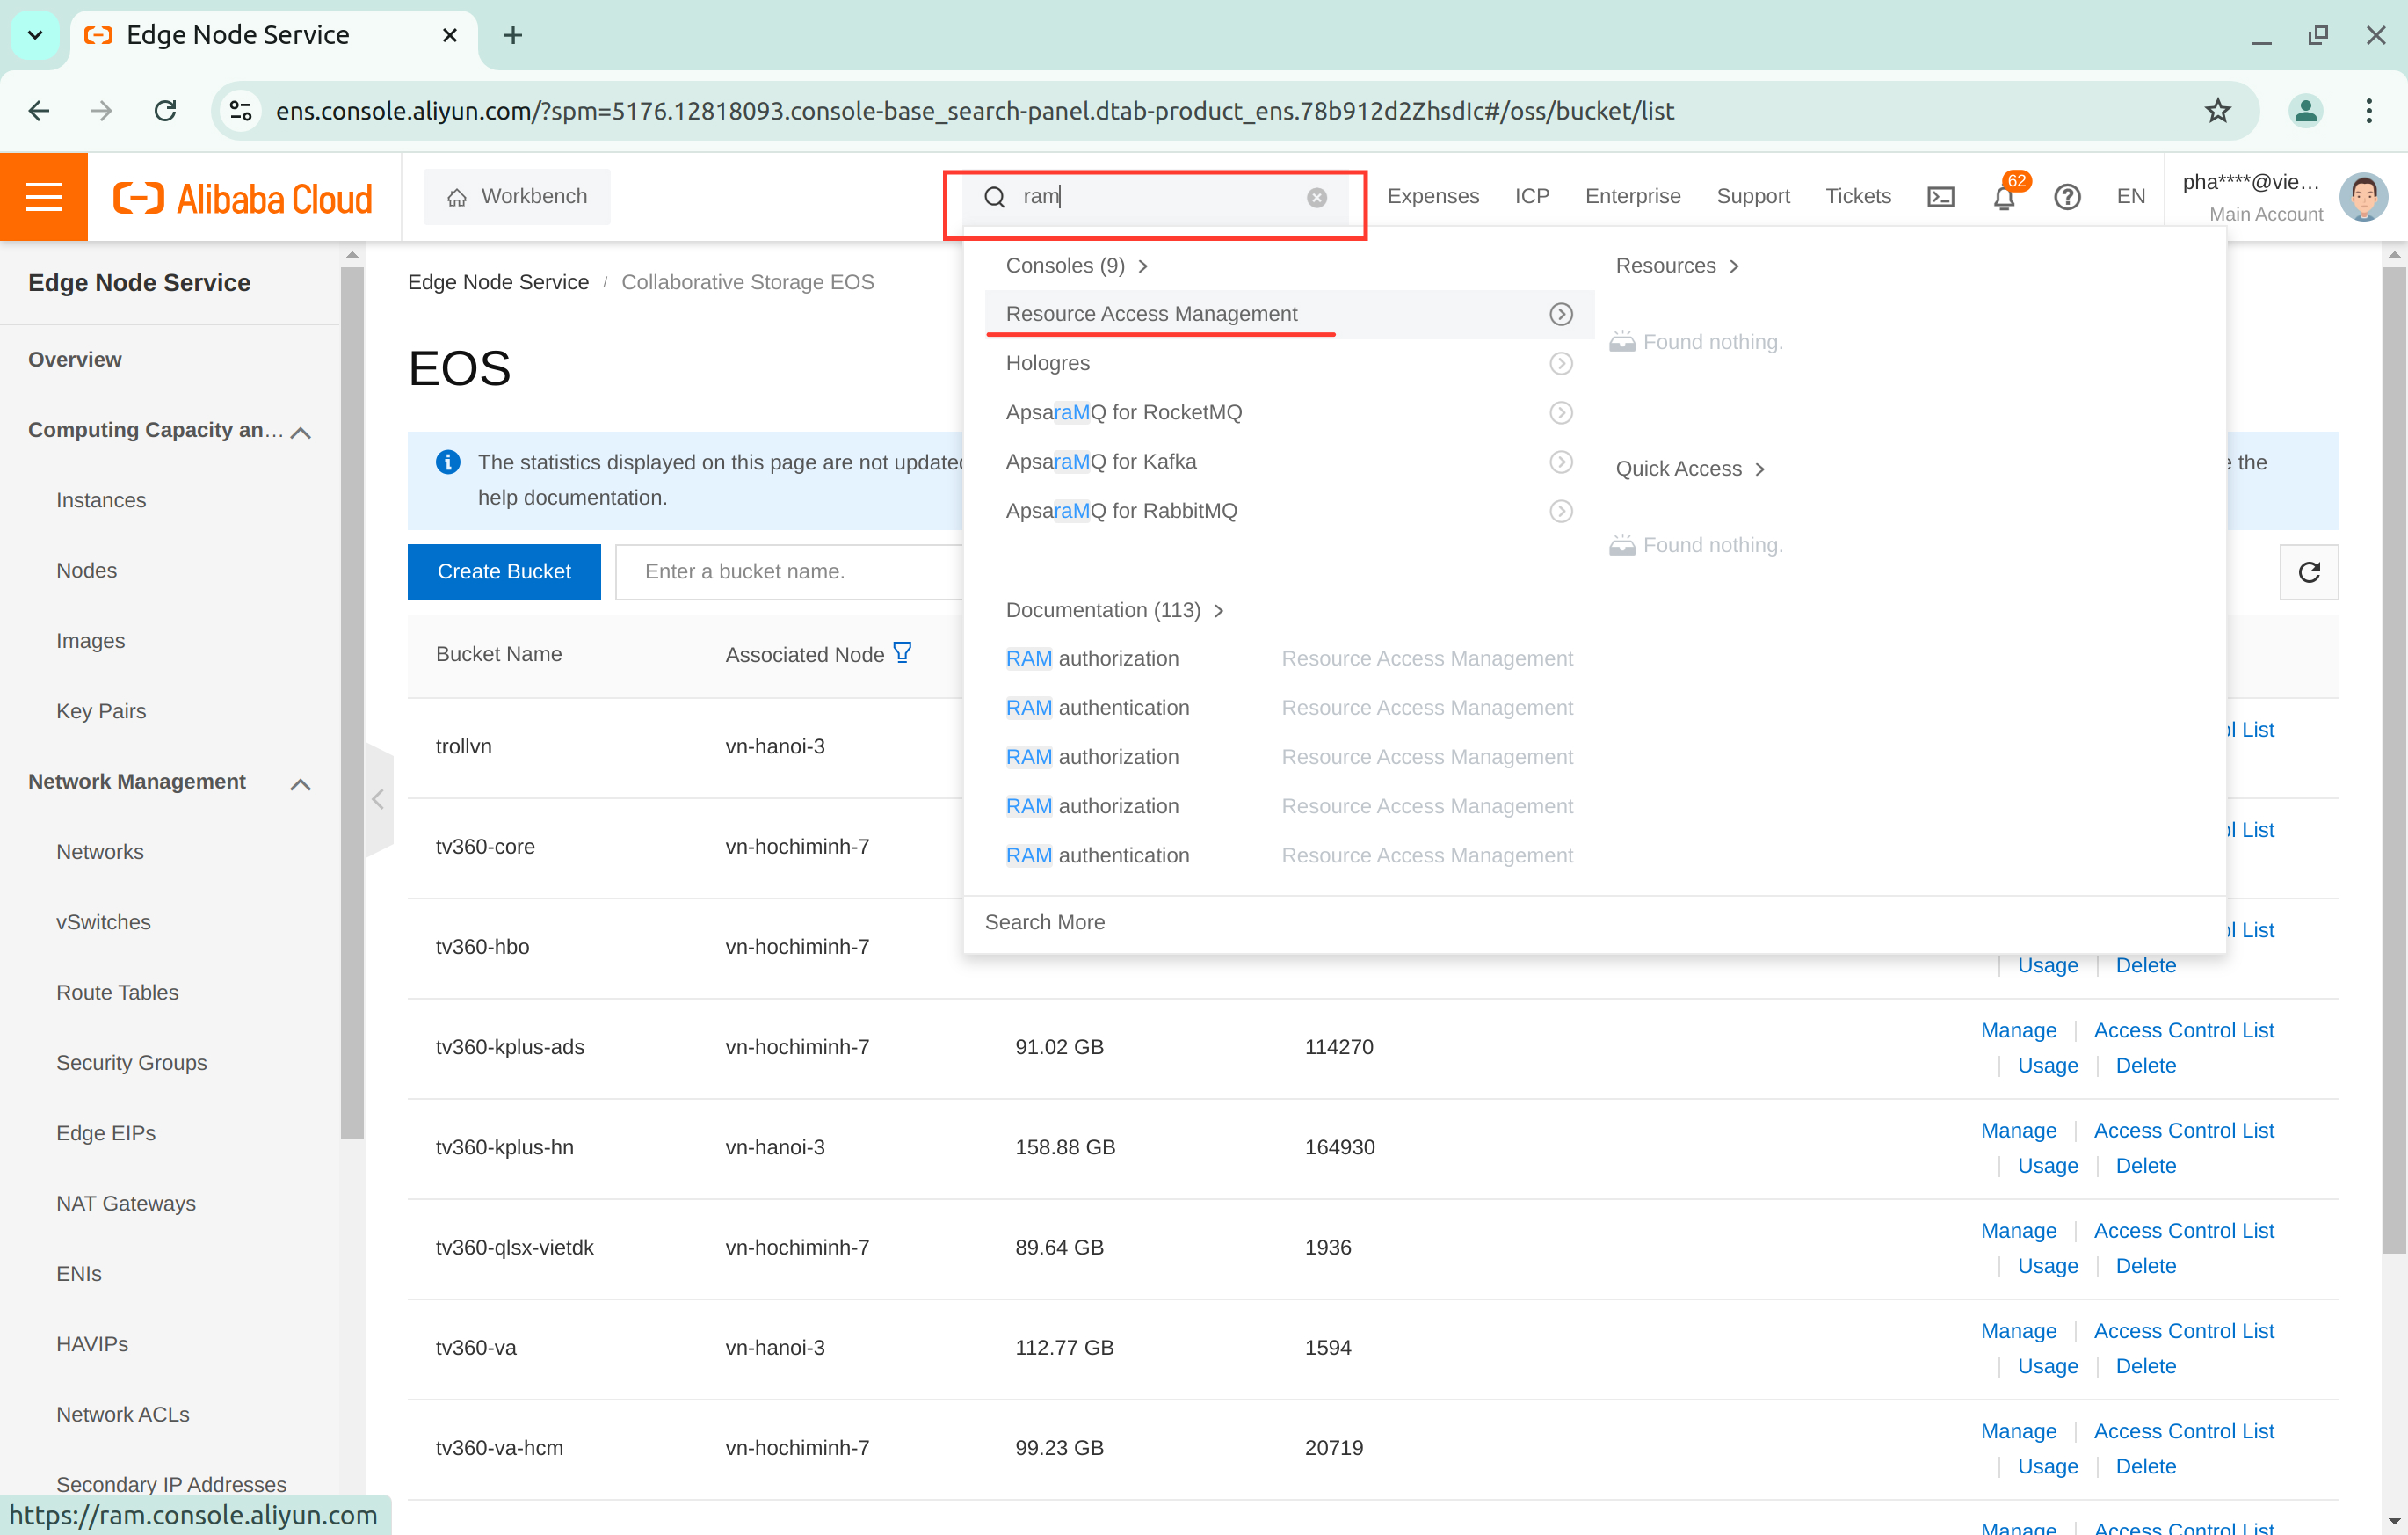
Task: Open Access Control List for tv360-kplus-hn
Action: point(2183,1130)
